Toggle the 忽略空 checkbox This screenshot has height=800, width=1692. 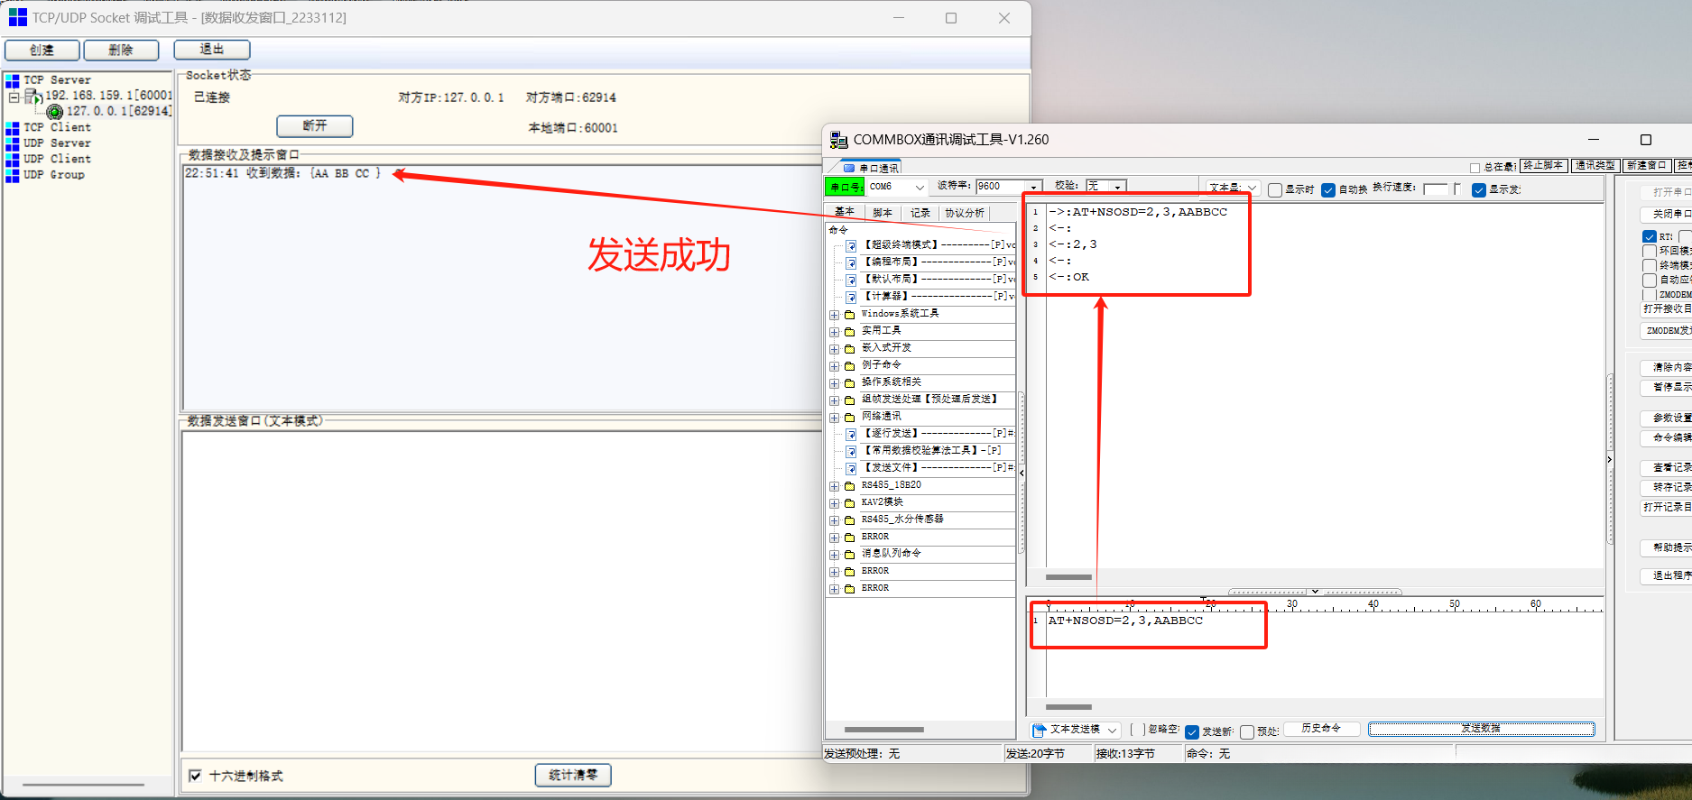[1137, 730]
